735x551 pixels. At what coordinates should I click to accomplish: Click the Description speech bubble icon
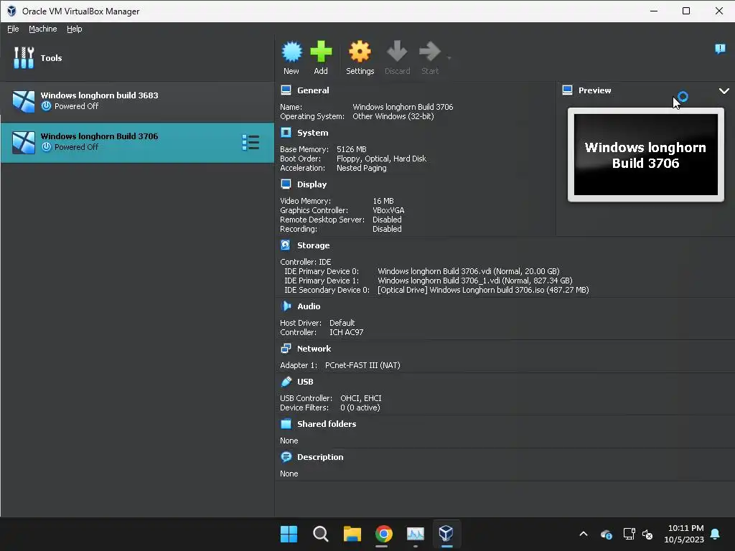286,457
